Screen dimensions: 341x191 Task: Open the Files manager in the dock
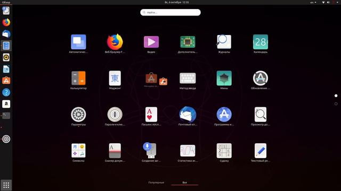tap(6, 46)
